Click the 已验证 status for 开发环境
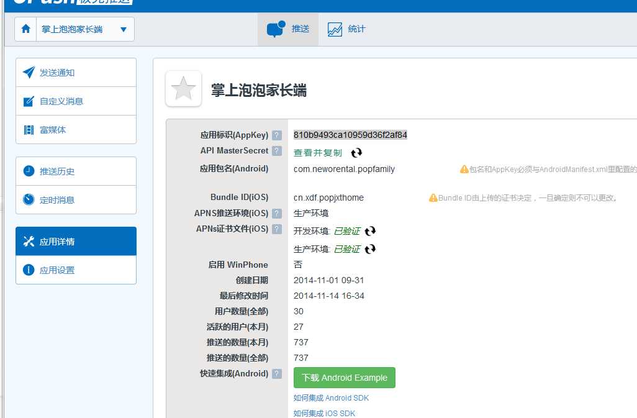The height and width of the screenshot is (418, 637). pyautogui.click(x=347, y=231)
